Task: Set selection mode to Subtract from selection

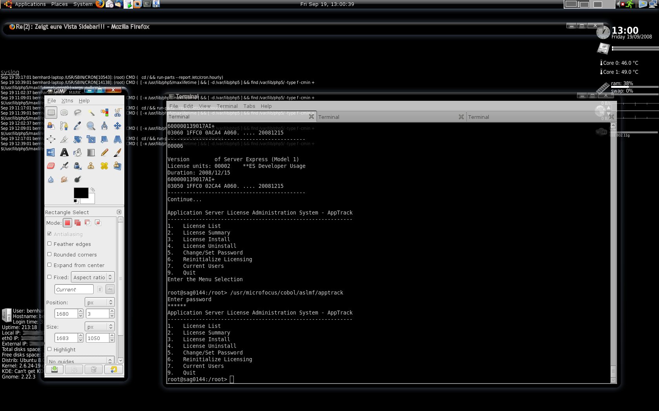Action: [88, 223]
